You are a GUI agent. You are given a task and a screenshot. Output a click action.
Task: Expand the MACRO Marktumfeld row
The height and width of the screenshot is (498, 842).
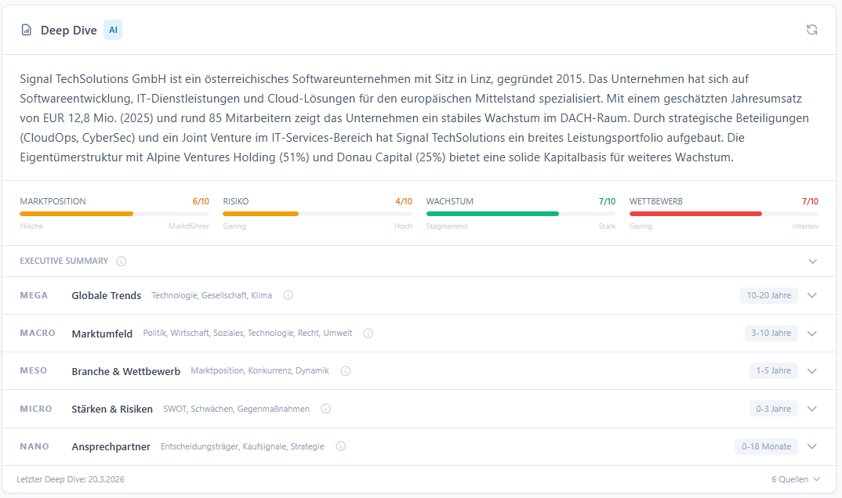point(813,333)
